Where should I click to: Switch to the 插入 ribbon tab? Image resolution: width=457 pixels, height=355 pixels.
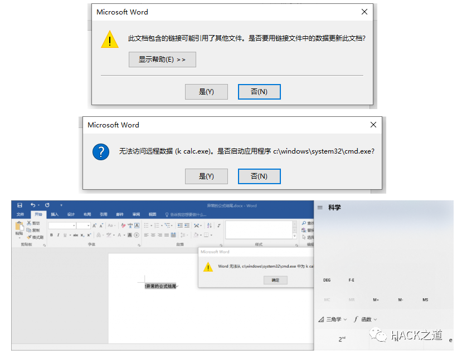pyautogui.click(x=55, y=214)
